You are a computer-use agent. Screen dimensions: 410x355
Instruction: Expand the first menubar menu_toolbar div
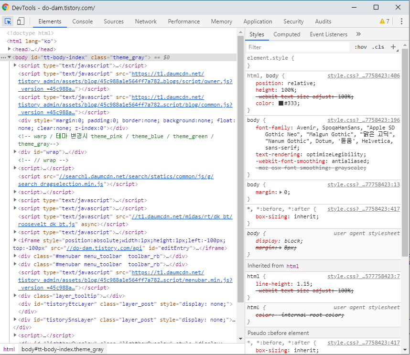pyautogui.click(x=15, y=256)
